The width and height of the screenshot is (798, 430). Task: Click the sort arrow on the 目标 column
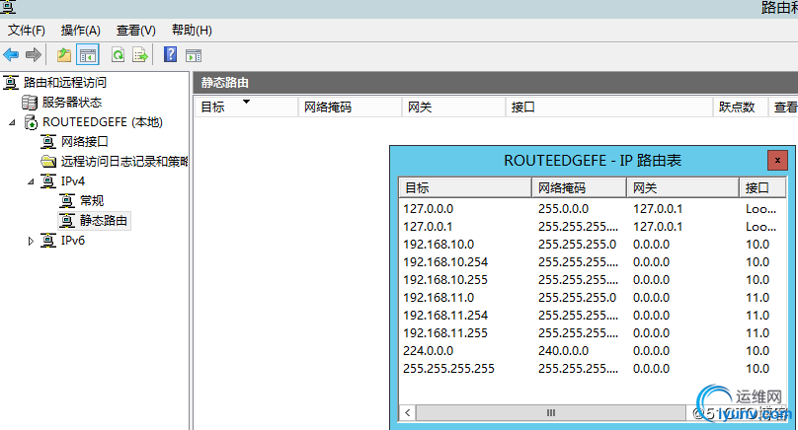click(x=246, y=102)
